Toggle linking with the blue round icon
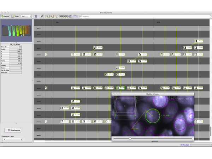The image size is (212, 159). [36, 16]
